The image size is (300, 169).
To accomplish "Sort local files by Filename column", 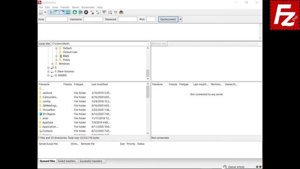I will point(44,84).
